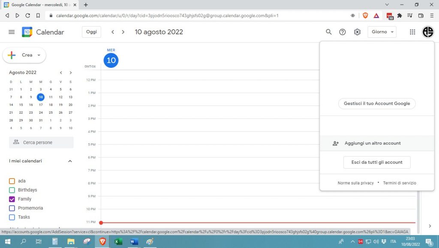Screen dimensions: 439x248
Task: Click the Cerca persone search field
Action: pyautogui.click(x=41, y=142)
